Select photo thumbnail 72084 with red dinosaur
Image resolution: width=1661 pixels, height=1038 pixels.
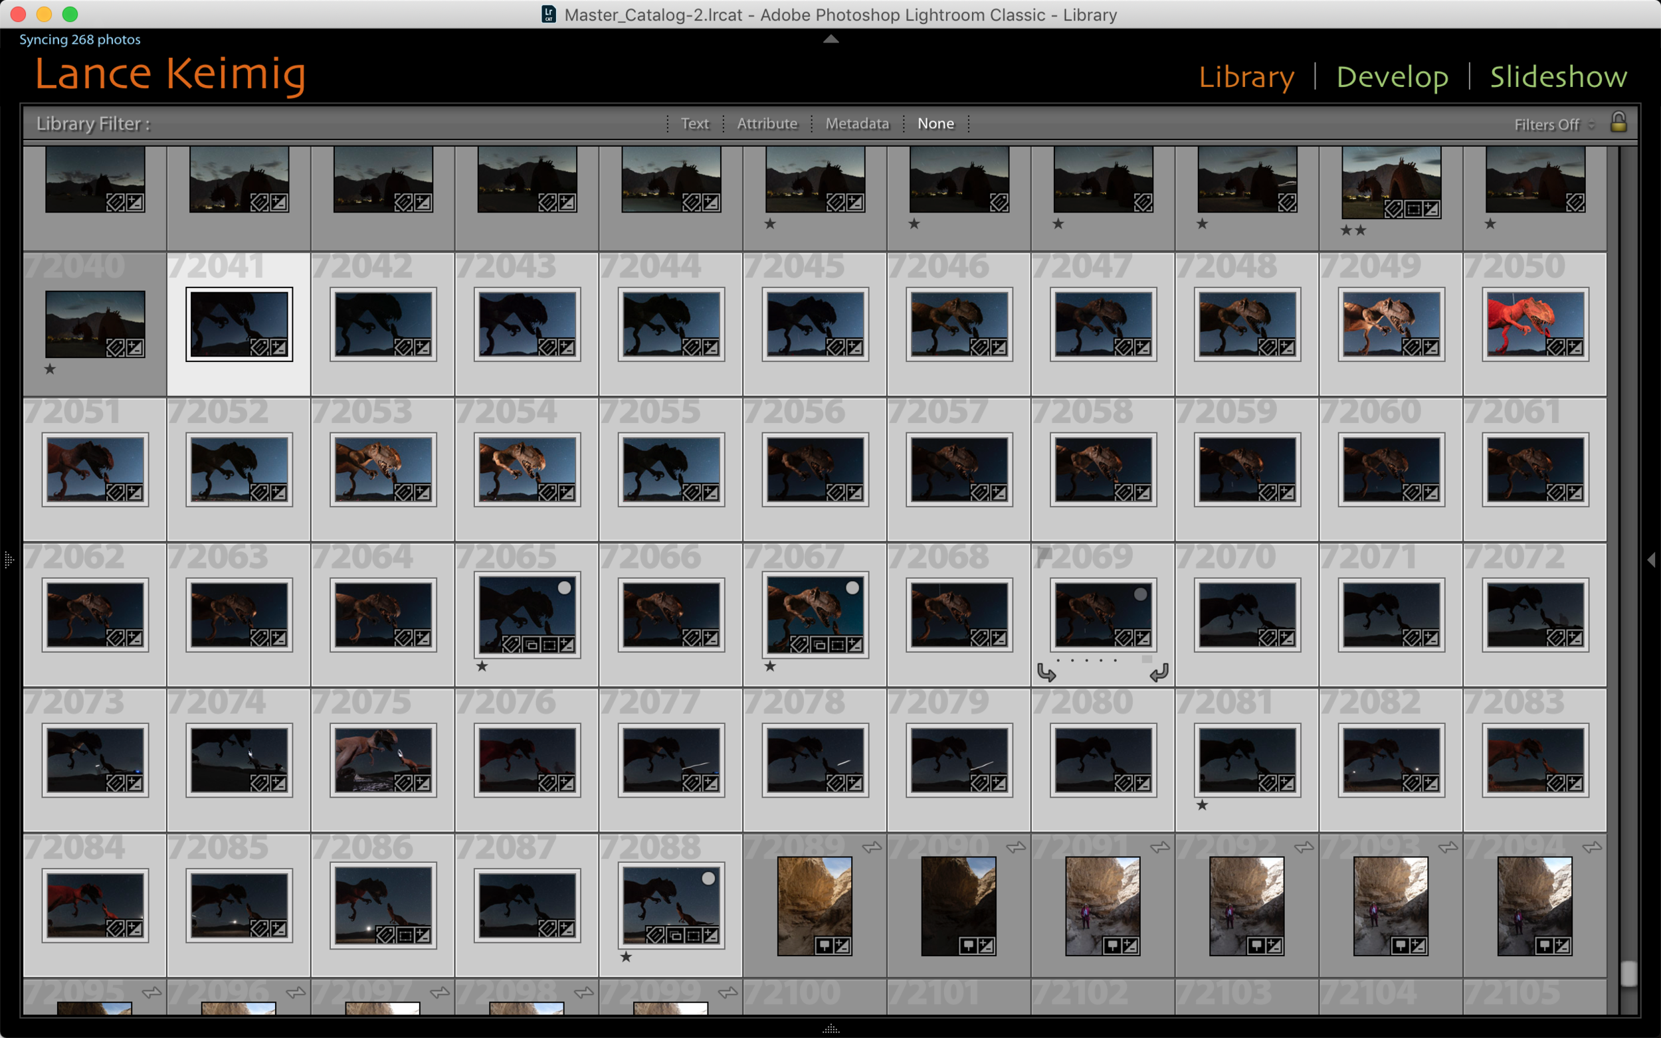[95, 905]
